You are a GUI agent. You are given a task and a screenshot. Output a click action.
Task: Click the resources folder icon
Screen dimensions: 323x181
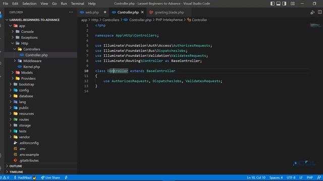16,114
